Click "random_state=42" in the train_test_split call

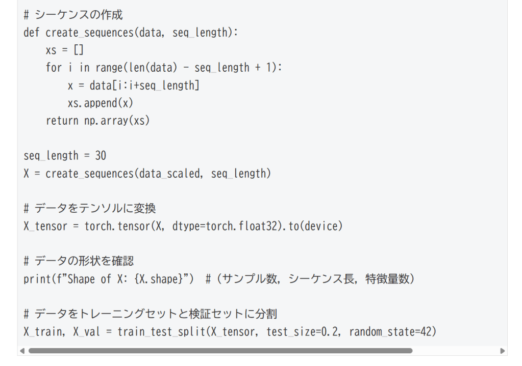pyautogui.click(x=392, y=332)
